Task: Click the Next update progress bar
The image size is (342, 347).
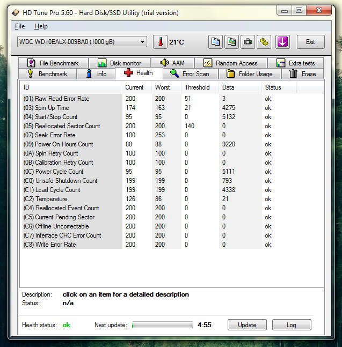Action: tap(163, 325)
